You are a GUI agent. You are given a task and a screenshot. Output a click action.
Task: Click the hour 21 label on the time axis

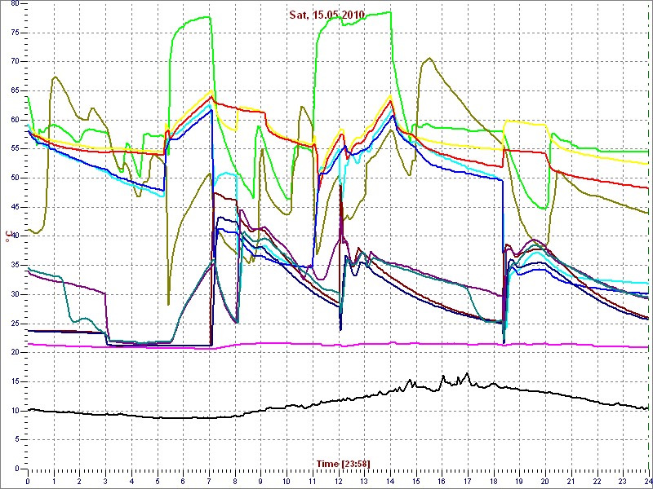(x=570, y=481)
